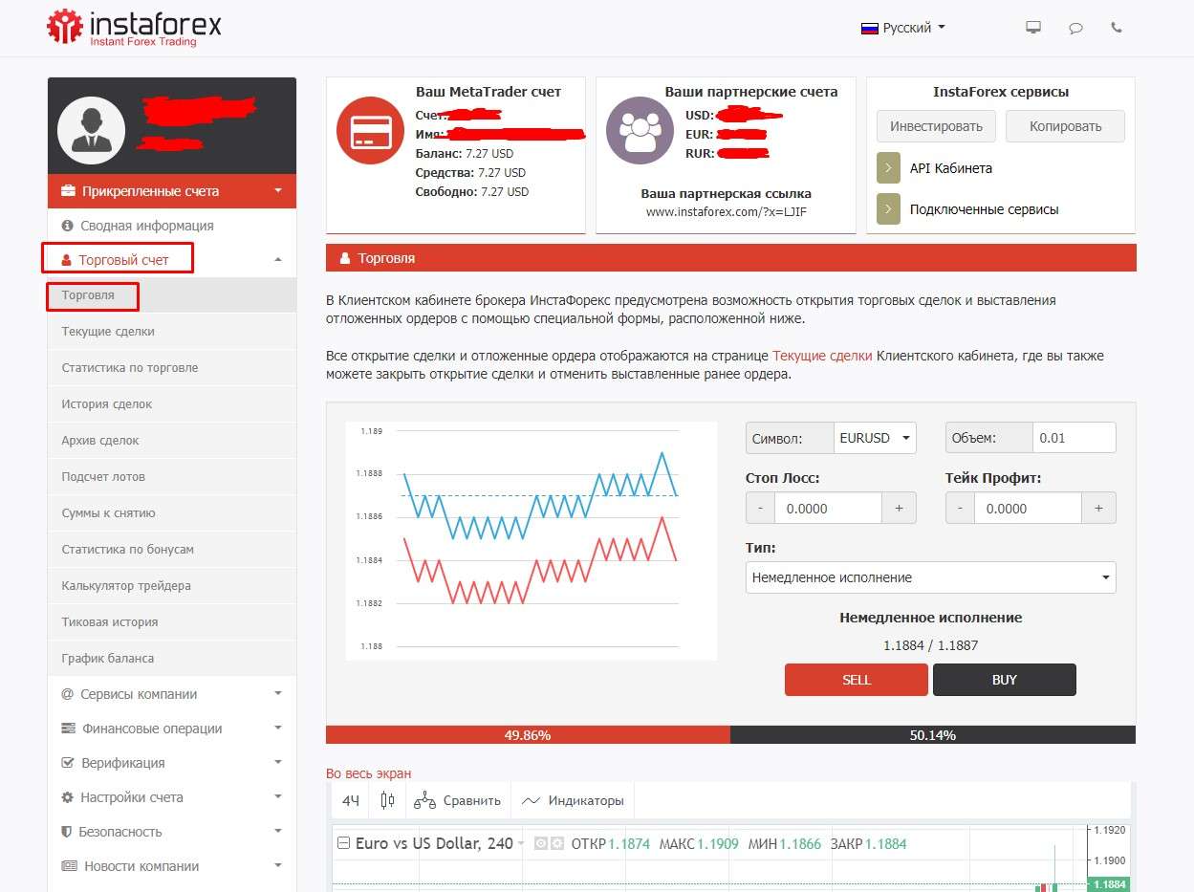Screen dimensions: 1194x892
Task: Decrease Стоп Лосс with minus button
Action: tap(760, 509)
